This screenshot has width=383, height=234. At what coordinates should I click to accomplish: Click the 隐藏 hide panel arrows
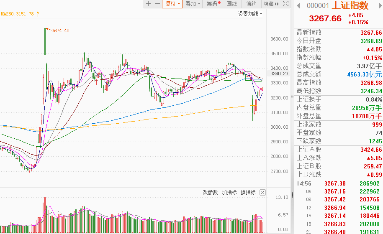272,4
